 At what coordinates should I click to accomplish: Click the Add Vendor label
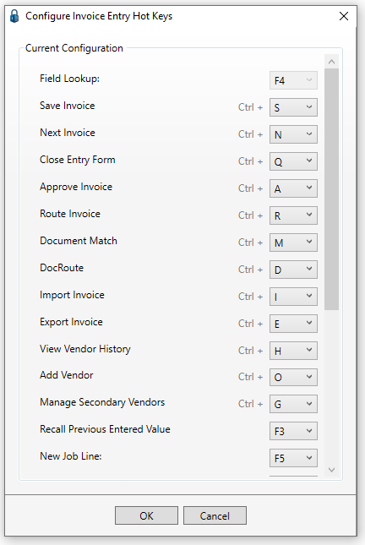(67, 375)
